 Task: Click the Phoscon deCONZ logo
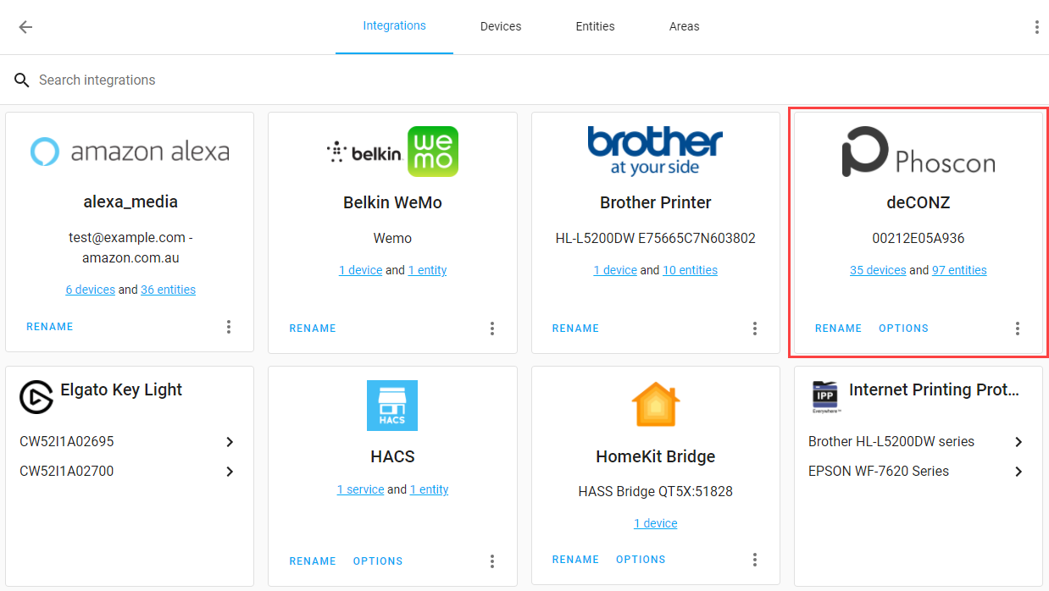[918, 152]
